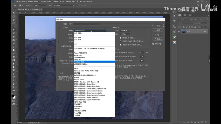This screenshot has height=124, width=221.
Task: Click the lock image pixels brush icon
Action: click(x=187, y=27)
